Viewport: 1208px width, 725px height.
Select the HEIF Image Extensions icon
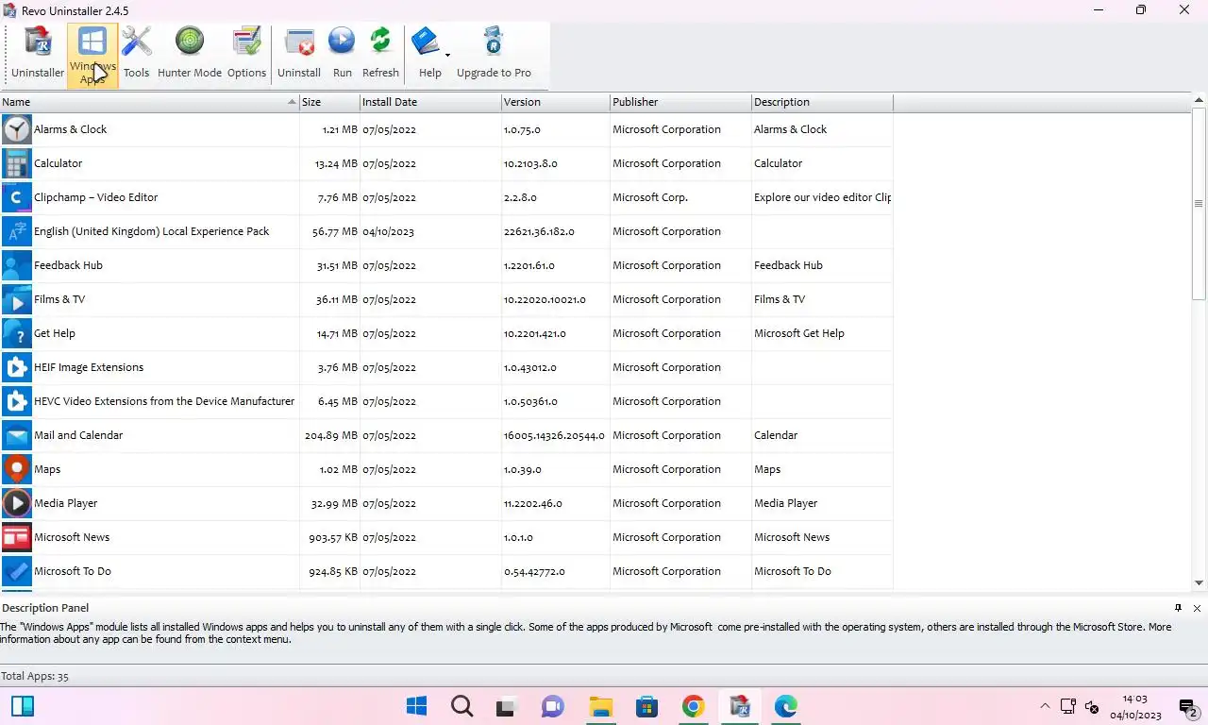(16, 367)
